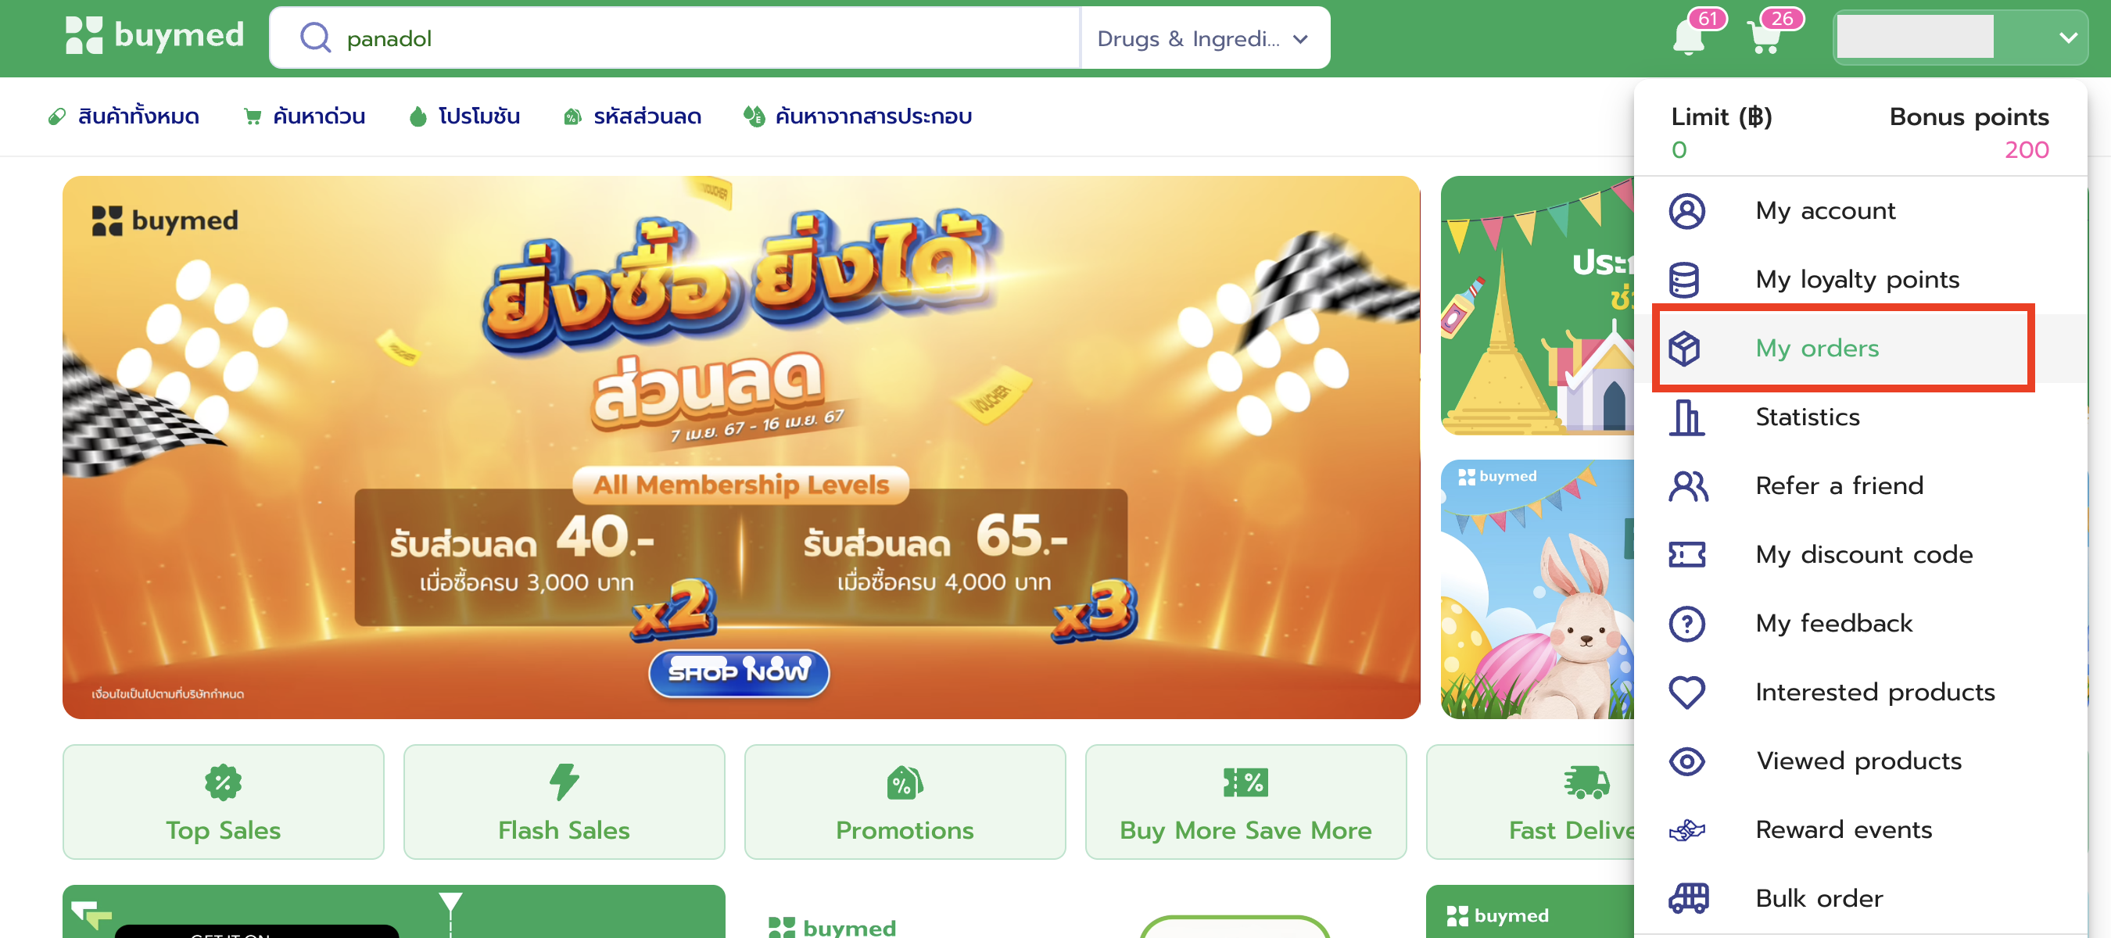2111x938 pixels.
Task: Click the Interested products heart icon
Action: tap(1686, 693)
